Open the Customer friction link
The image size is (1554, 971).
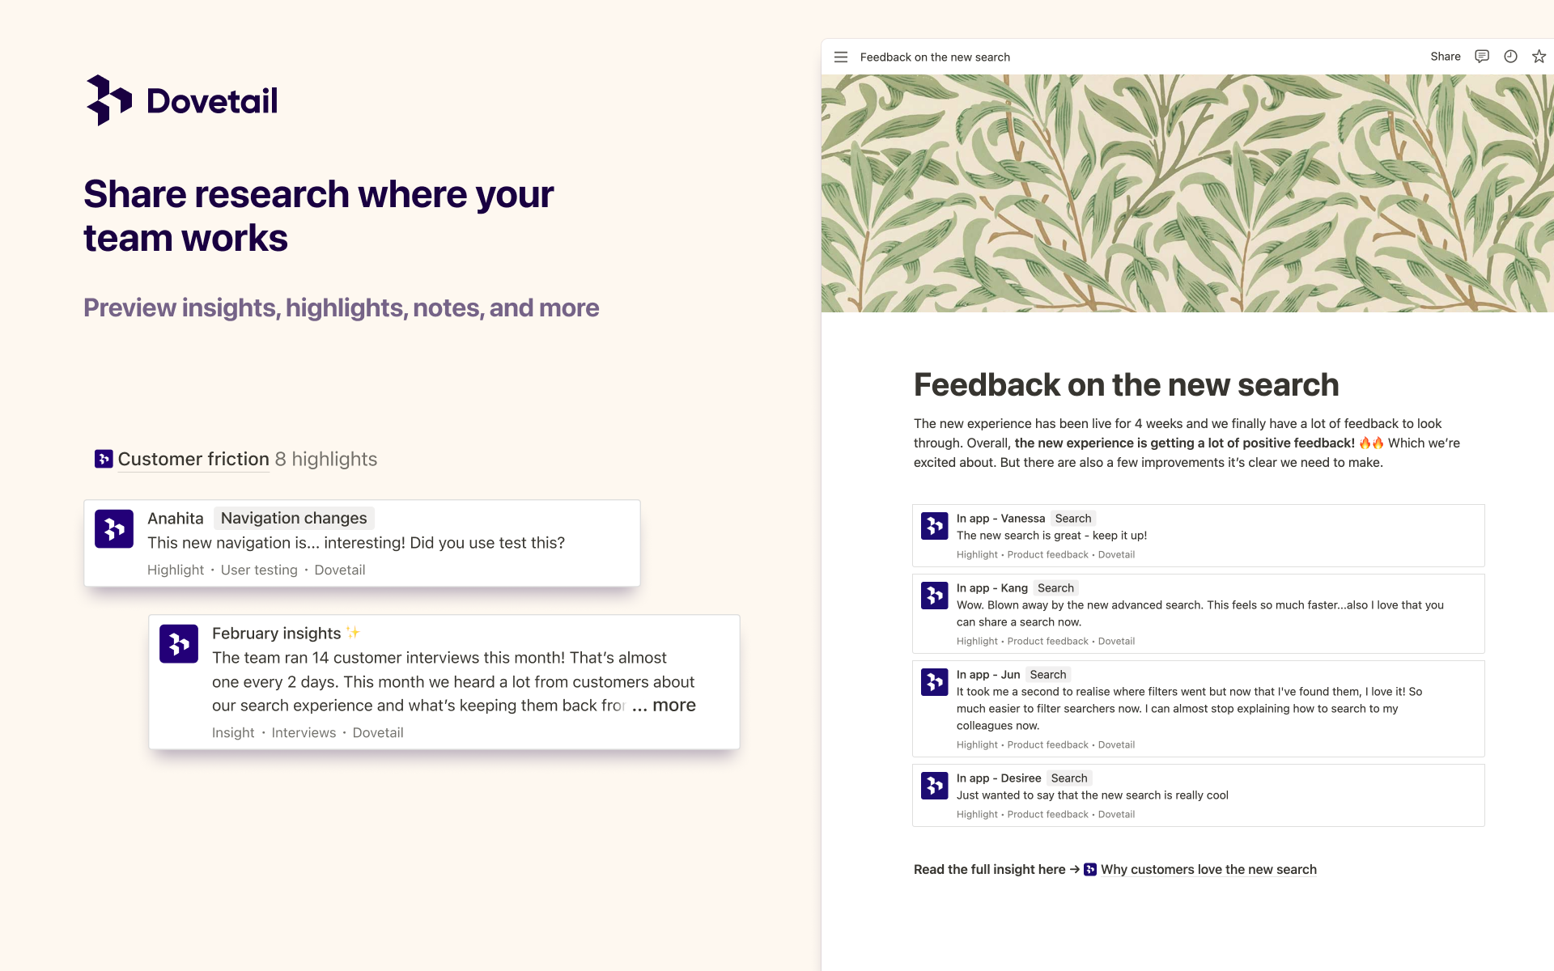193,459
